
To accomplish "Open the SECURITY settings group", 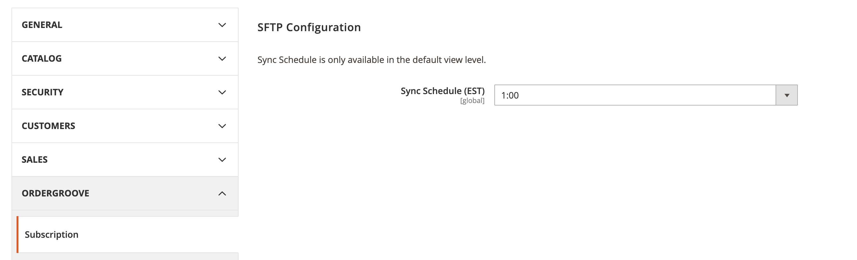I will [x=43, y=92].
